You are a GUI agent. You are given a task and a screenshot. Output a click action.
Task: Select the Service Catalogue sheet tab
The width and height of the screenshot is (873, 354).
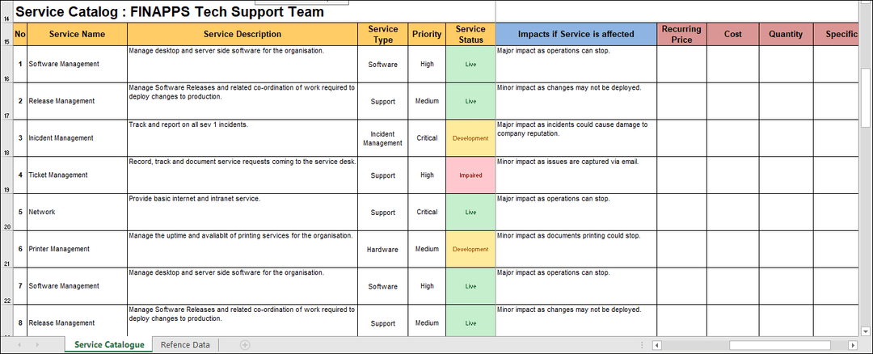tap(109, 345)
